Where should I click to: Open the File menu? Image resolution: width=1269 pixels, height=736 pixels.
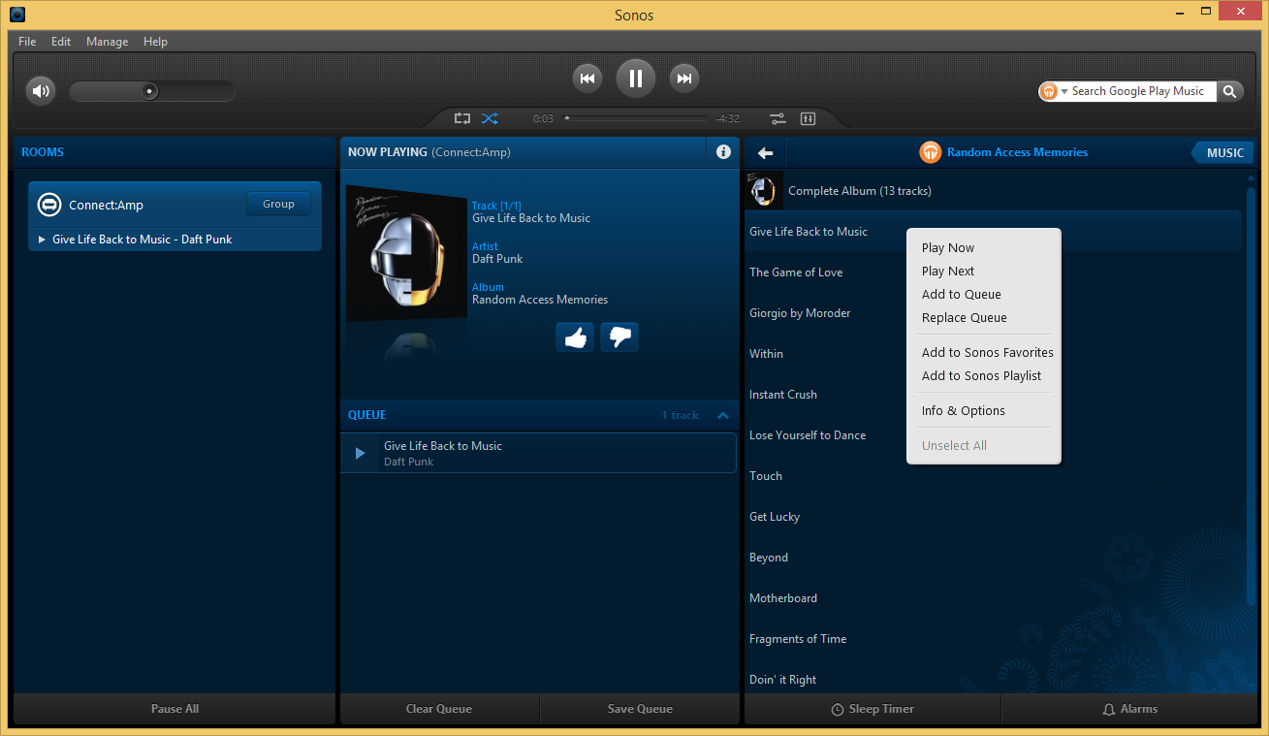[x=27, y=42]
